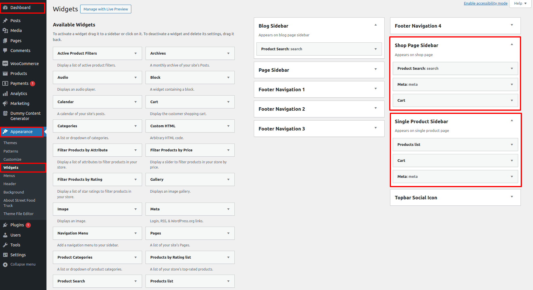Viewport: 533px width, 290px height.
Task: Click the Tools wrench icon
Action: pyautogui.click(x=5, y=245)
